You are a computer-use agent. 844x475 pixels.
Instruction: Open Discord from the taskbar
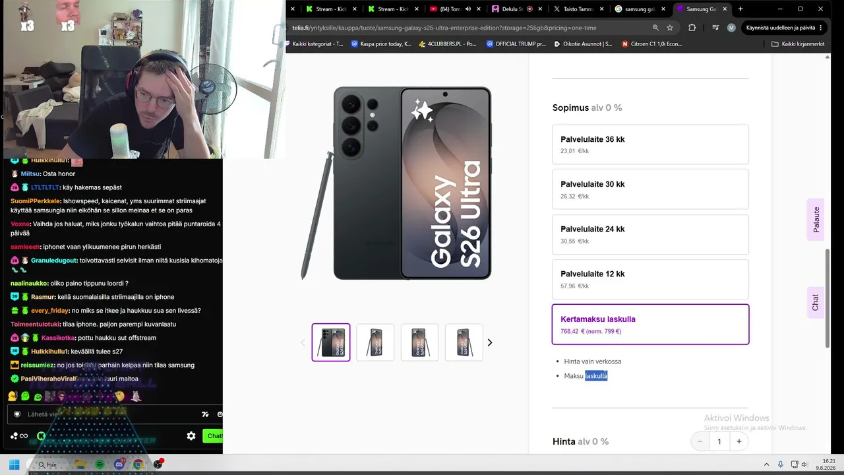(119, 464)
